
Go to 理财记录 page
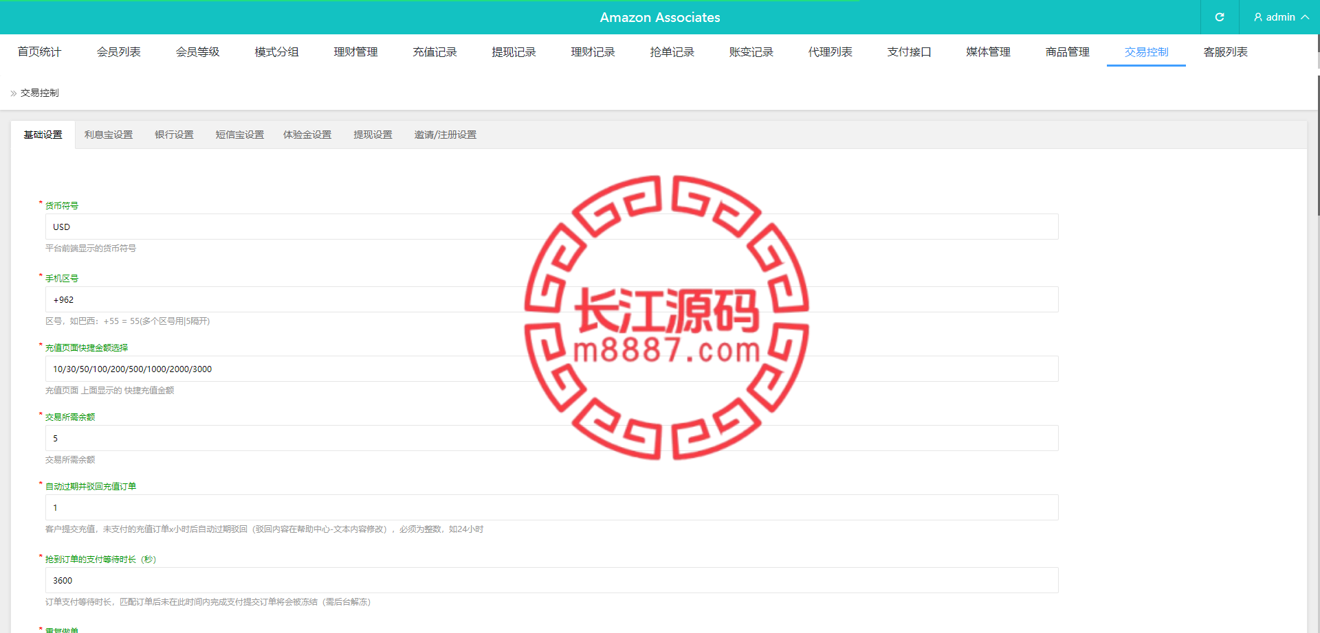(x=593, y=52)
